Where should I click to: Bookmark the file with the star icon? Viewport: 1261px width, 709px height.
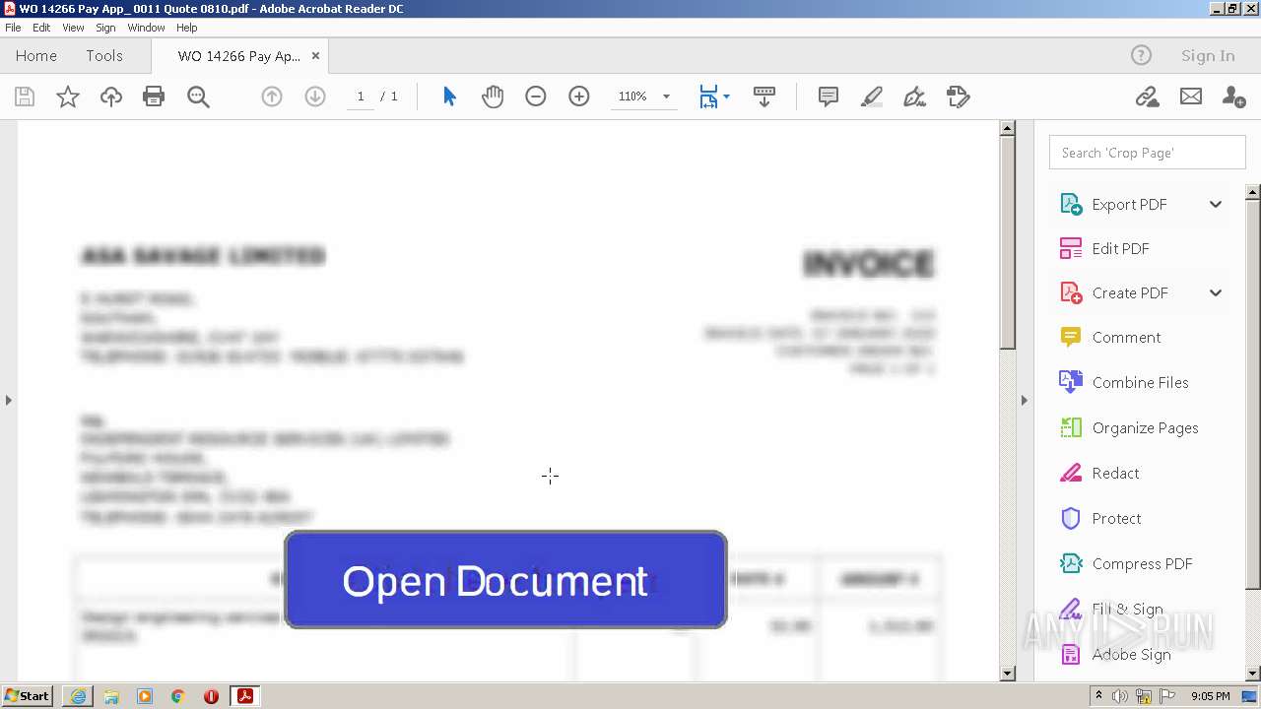68,97
